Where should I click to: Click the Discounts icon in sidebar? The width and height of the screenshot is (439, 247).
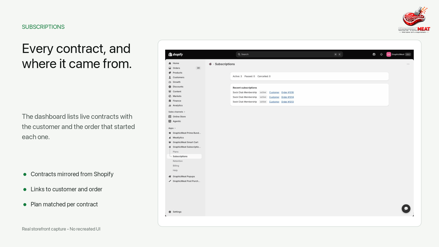coord(170,87)
